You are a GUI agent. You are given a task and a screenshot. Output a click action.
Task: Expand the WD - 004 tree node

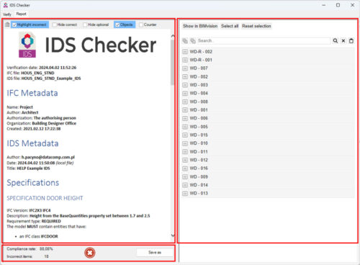[185, 94]
